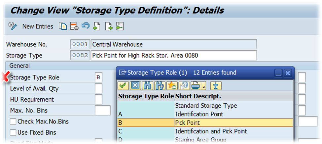Tick the Check Max.No.Bins checkbox
This screenshot has width=322, height=144.
13,121
